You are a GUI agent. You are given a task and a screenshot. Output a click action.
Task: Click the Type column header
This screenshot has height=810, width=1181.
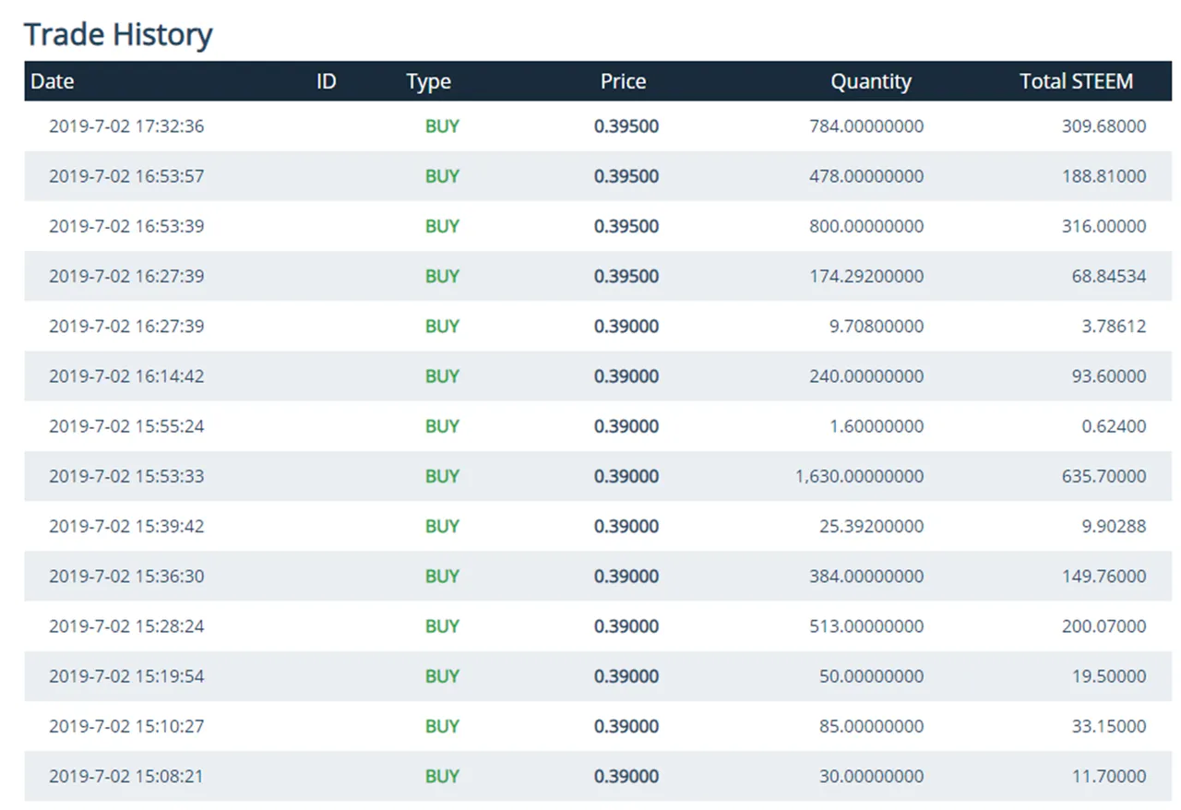tap(428, 81)
